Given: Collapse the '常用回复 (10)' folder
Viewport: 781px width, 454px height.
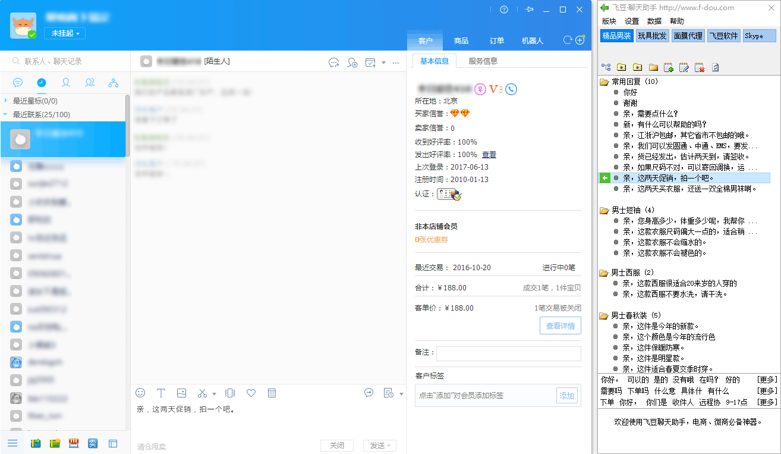Looking at the screenshot, I should 604,82.
